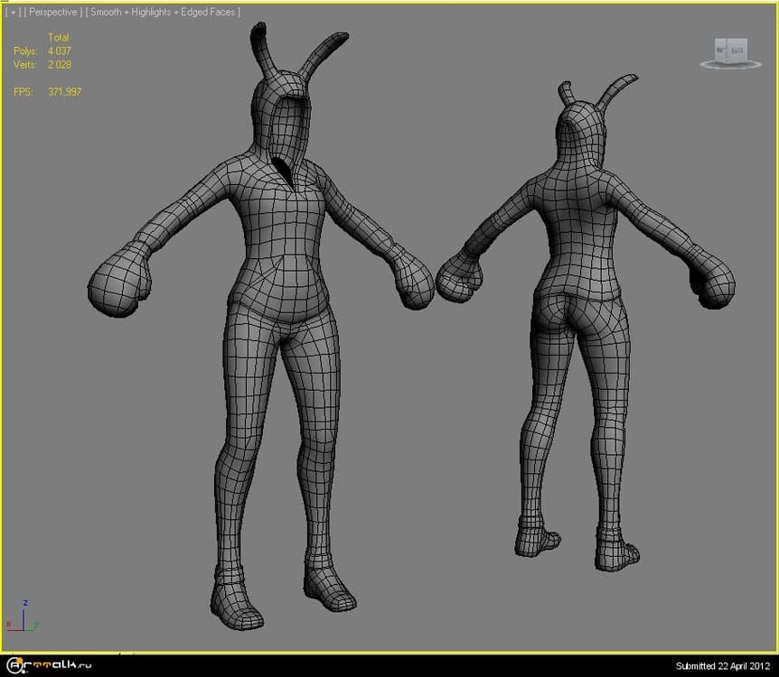Open the [ + ] viewport general menu
Image resolution: width=779 pixels, height=677 pixels.
(14, 12)
